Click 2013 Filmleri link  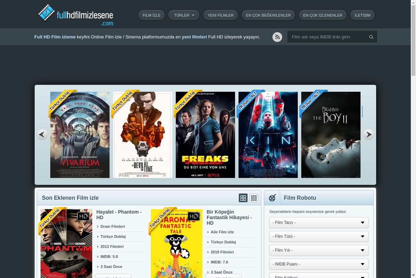click(112, 246)
